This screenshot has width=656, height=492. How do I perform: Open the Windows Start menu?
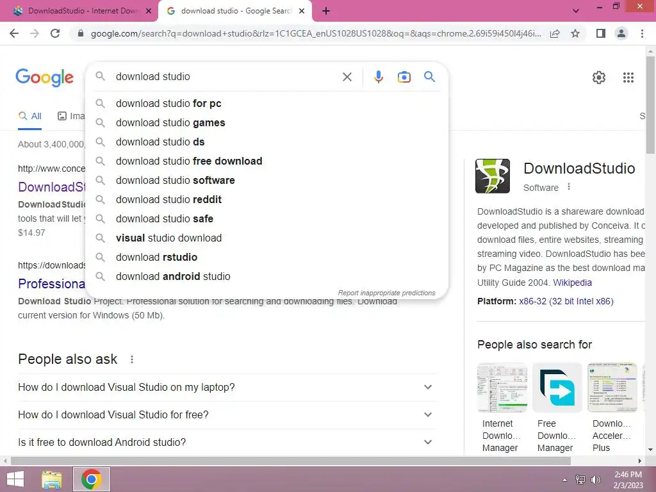tap(15, 479)
